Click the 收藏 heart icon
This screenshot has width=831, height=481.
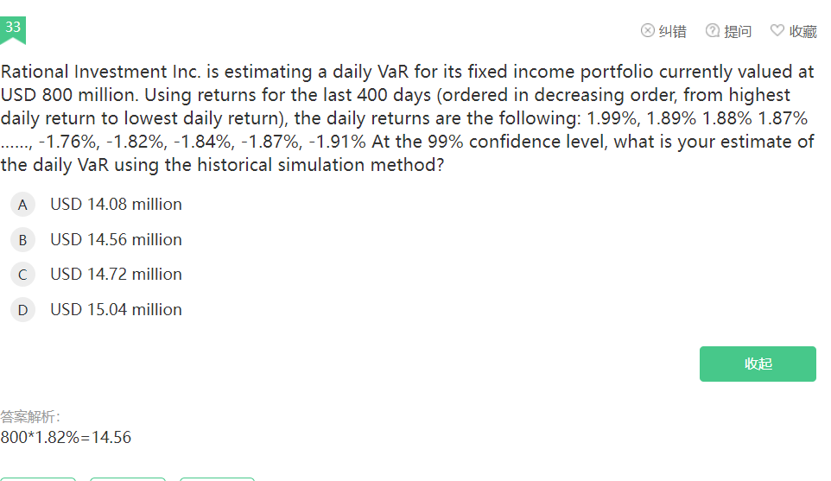point(777,31)
